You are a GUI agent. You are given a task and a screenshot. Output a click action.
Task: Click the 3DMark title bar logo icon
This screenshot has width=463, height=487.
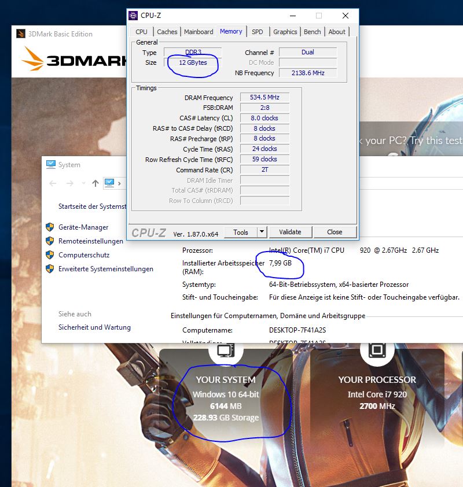pyautogui.click(x=20, y=34)
